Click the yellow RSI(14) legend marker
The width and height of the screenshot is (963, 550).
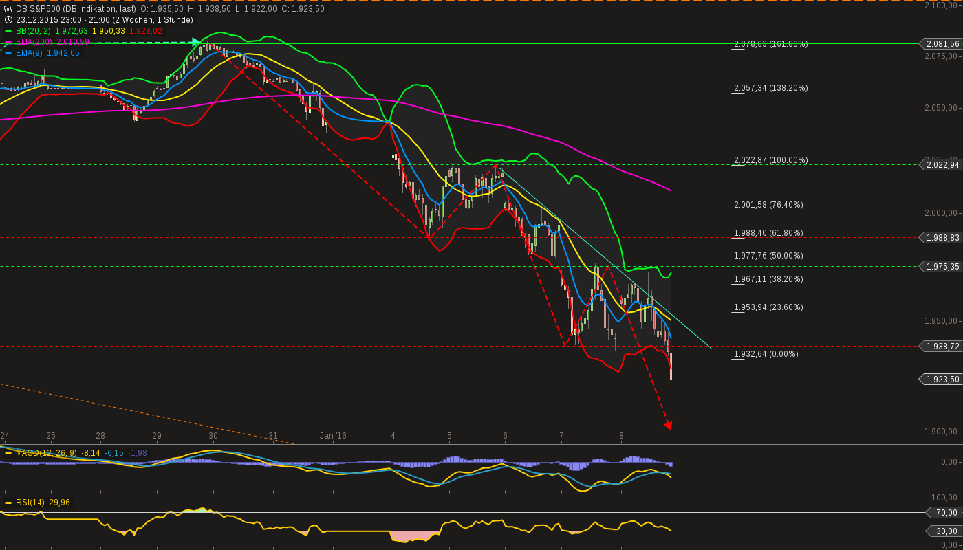click(x=8, y=503)
